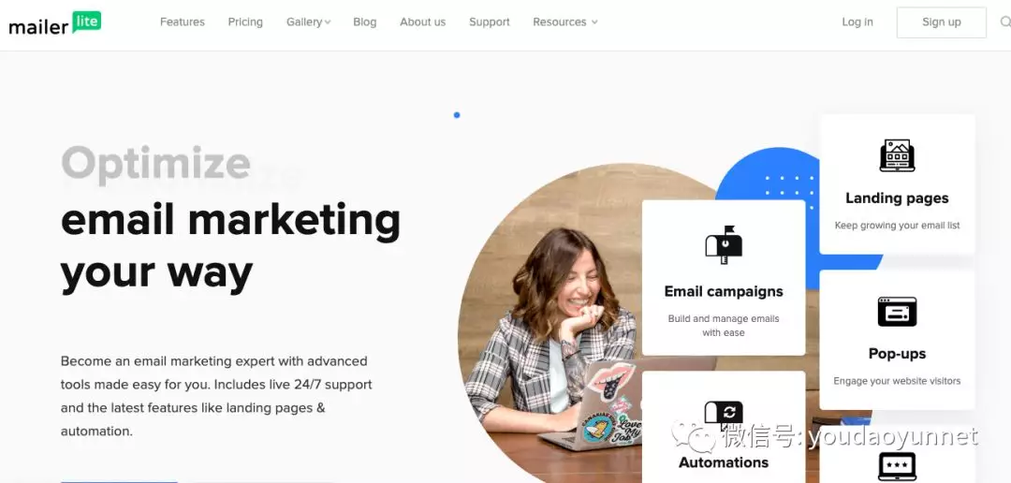Click the green lite speech bubble

(86, 22)
